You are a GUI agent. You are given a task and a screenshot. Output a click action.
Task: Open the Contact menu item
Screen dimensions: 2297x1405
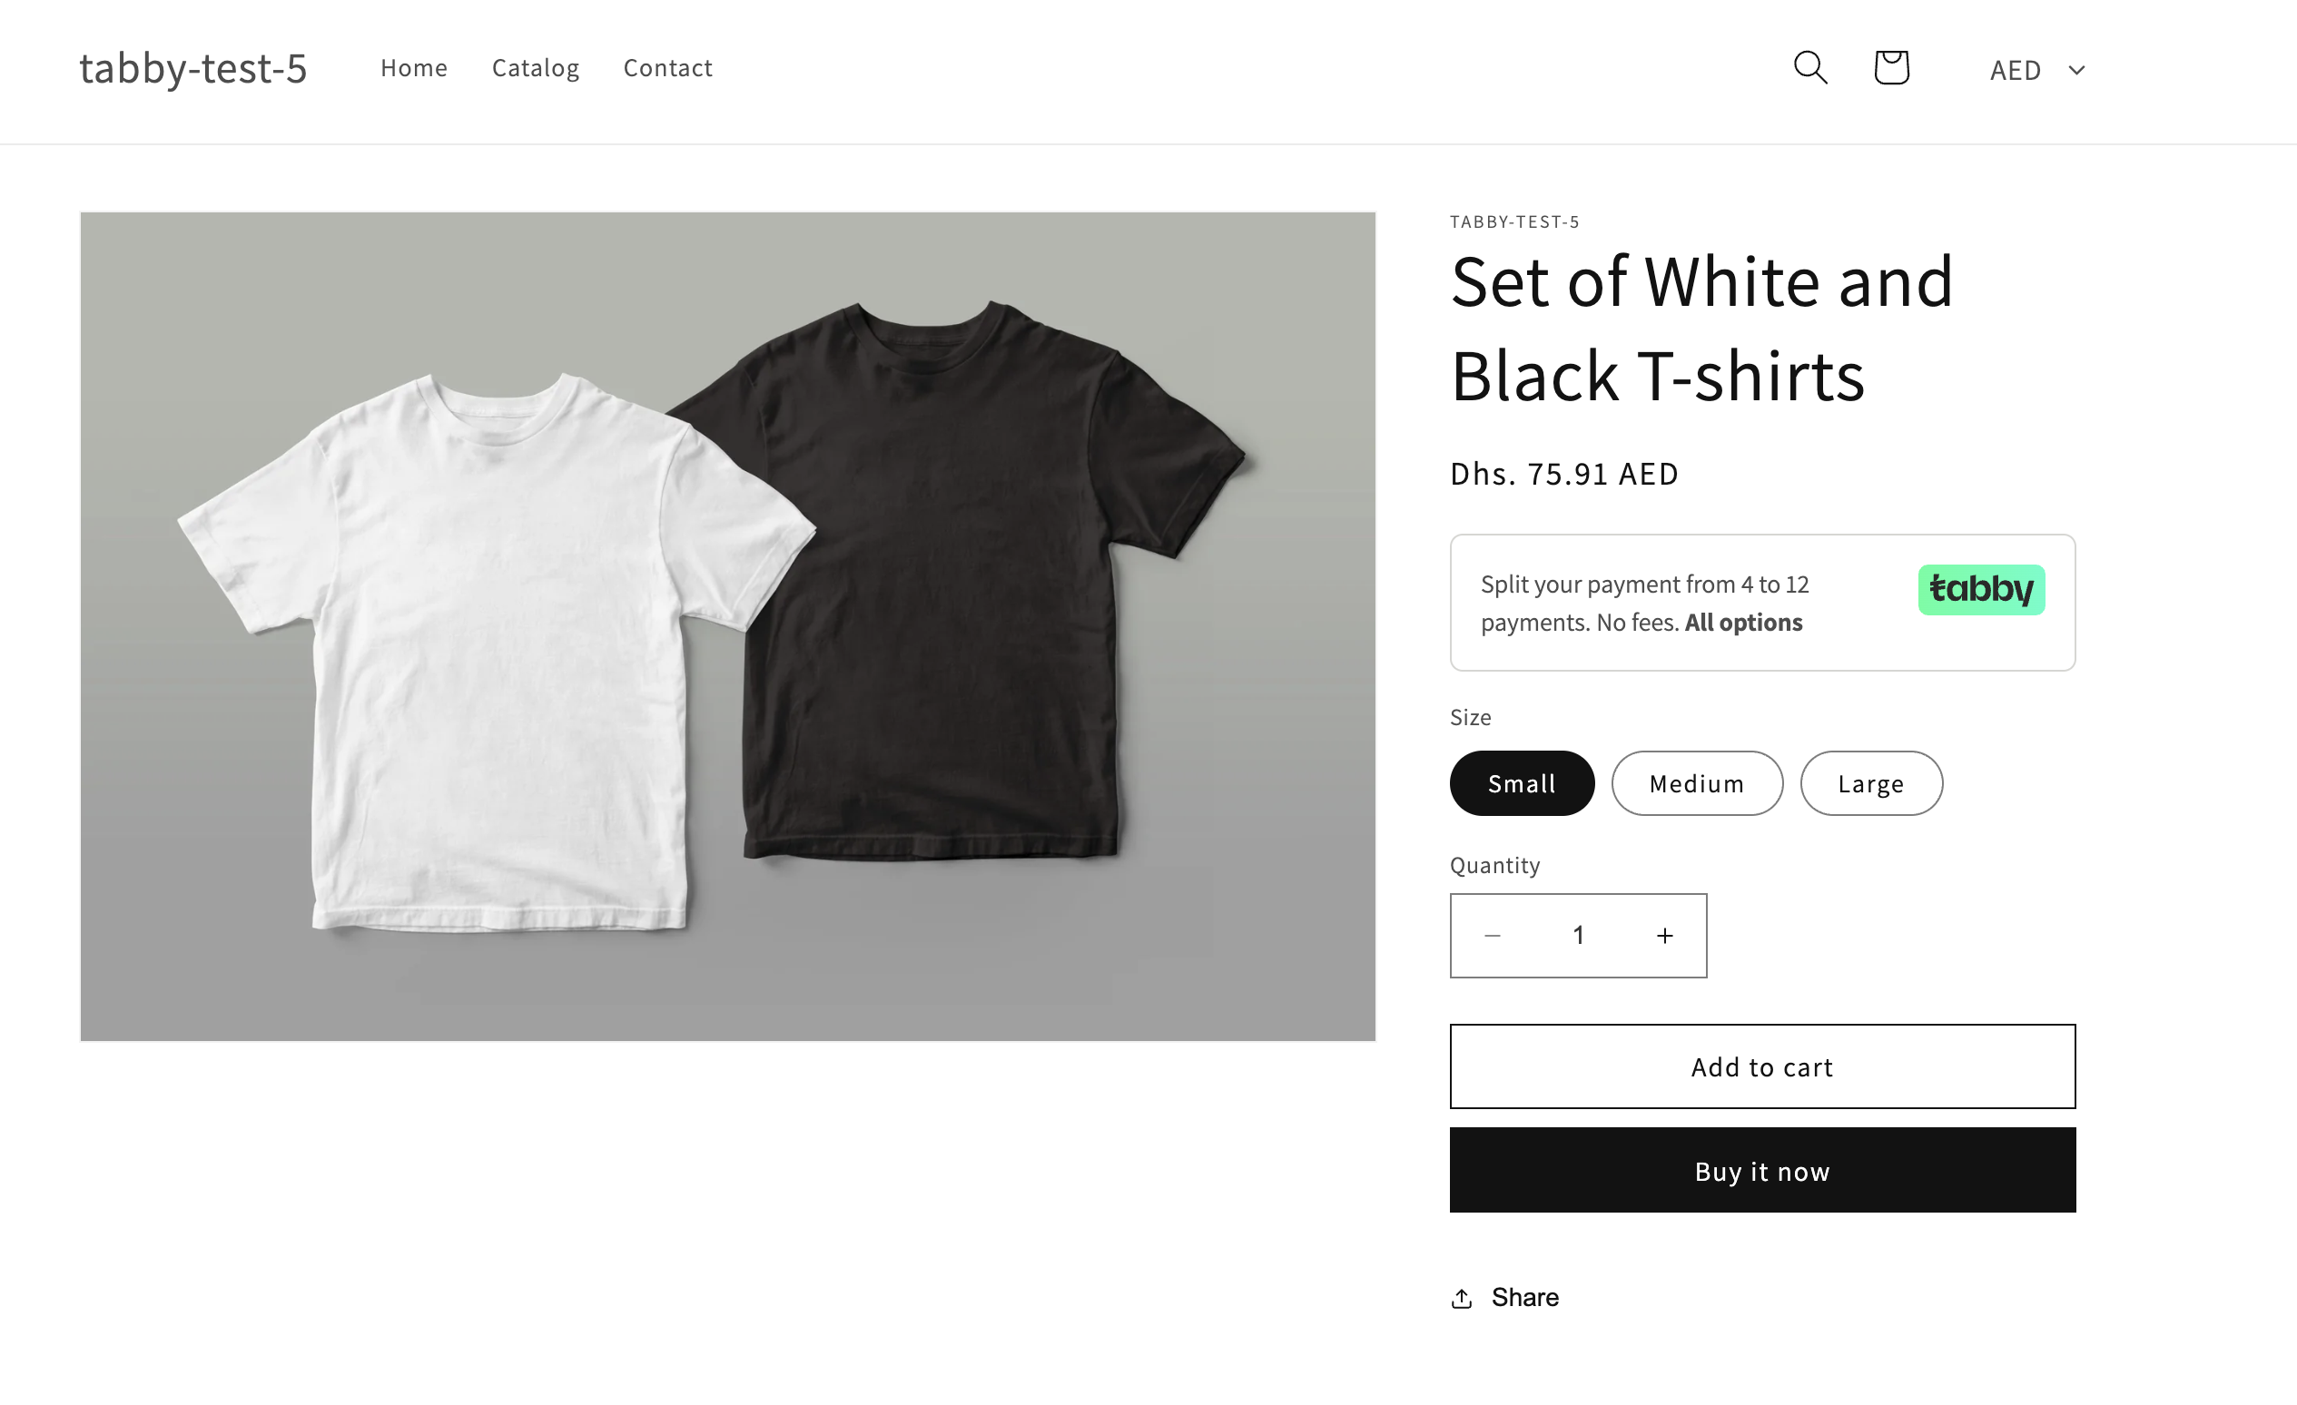point(667,68)
